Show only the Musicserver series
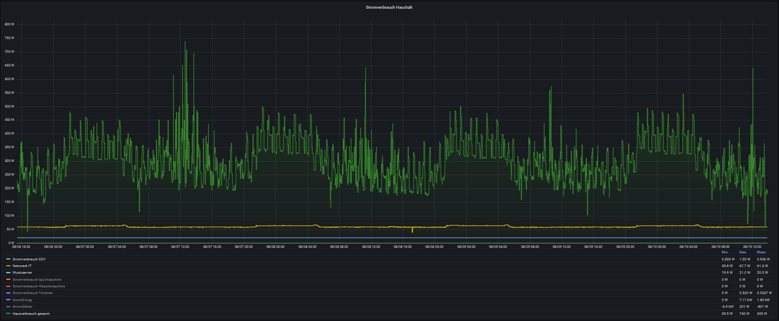This screenshot has height=321, width=779. [x=22, y=273]
